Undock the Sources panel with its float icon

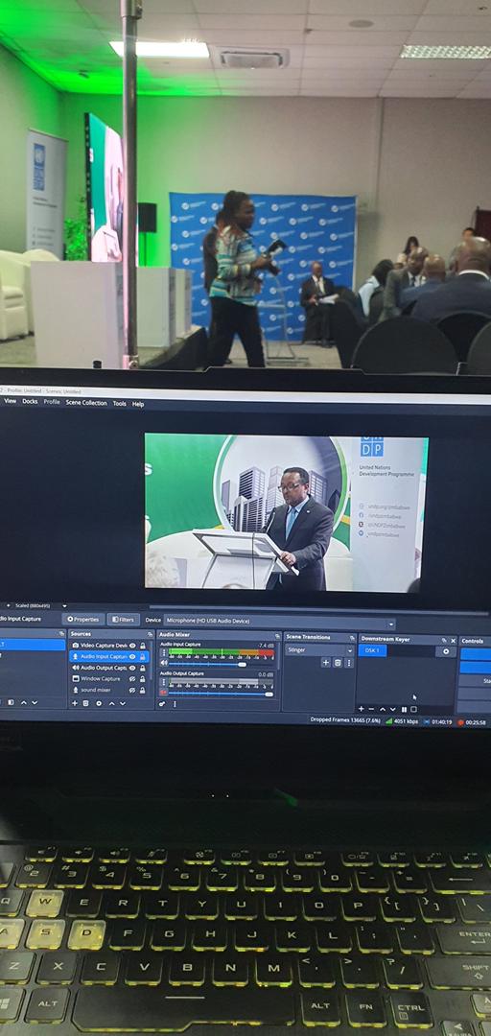[150, 634]
